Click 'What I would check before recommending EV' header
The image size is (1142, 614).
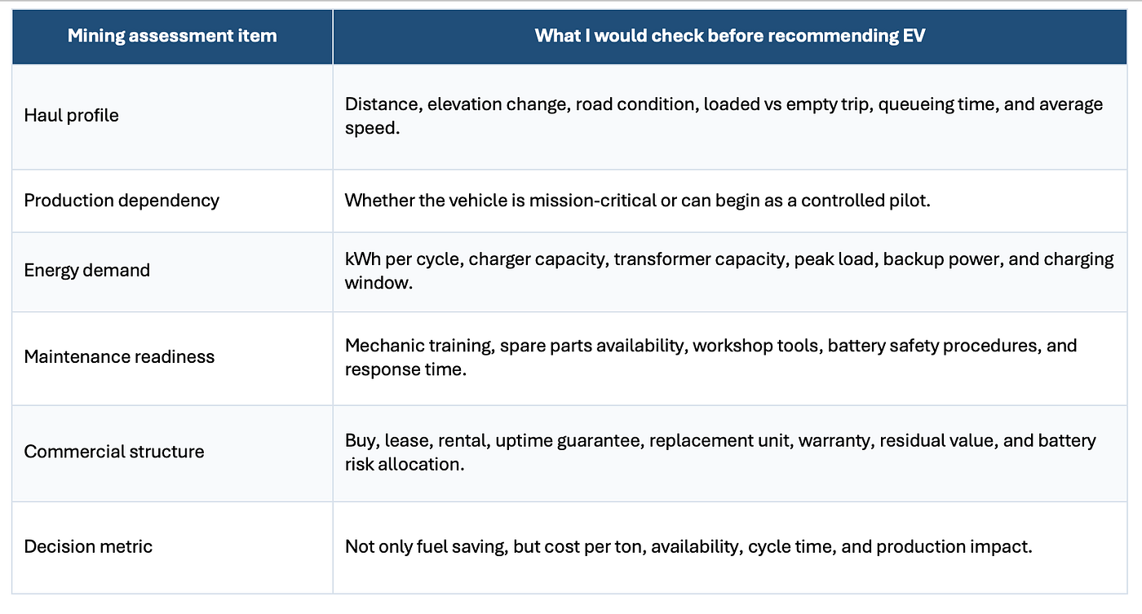click(x=730, y=36)
